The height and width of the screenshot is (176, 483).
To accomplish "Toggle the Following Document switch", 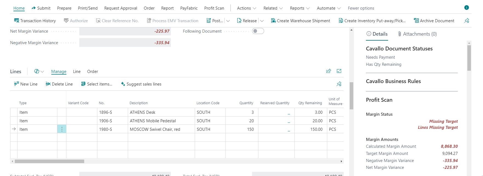I will (258, 31).
